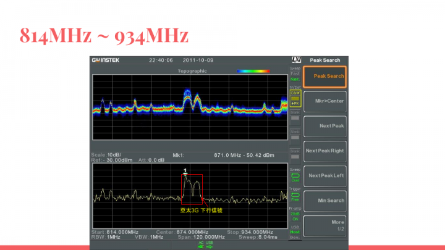The image size is (445, 250).
Task: Click the yellow 亞太3G 下行信號 caption
Action: pos(201,210)
